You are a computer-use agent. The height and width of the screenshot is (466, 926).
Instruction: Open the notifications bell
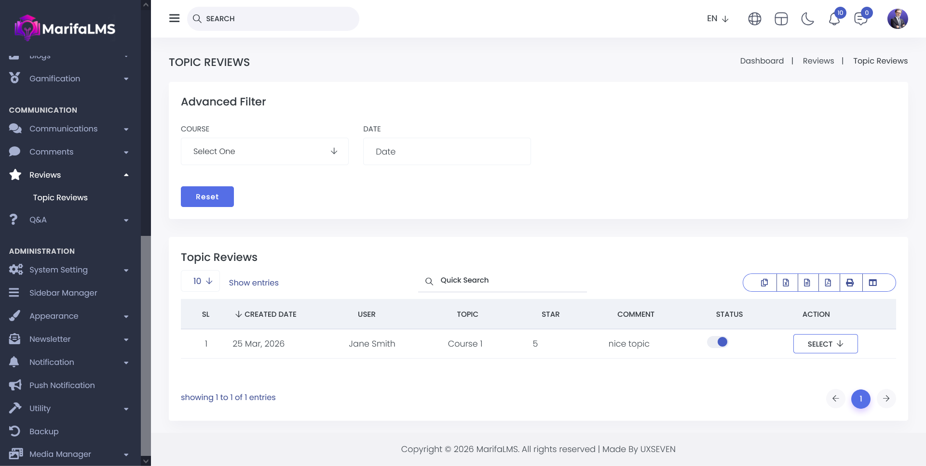click(x=834, y=19)
